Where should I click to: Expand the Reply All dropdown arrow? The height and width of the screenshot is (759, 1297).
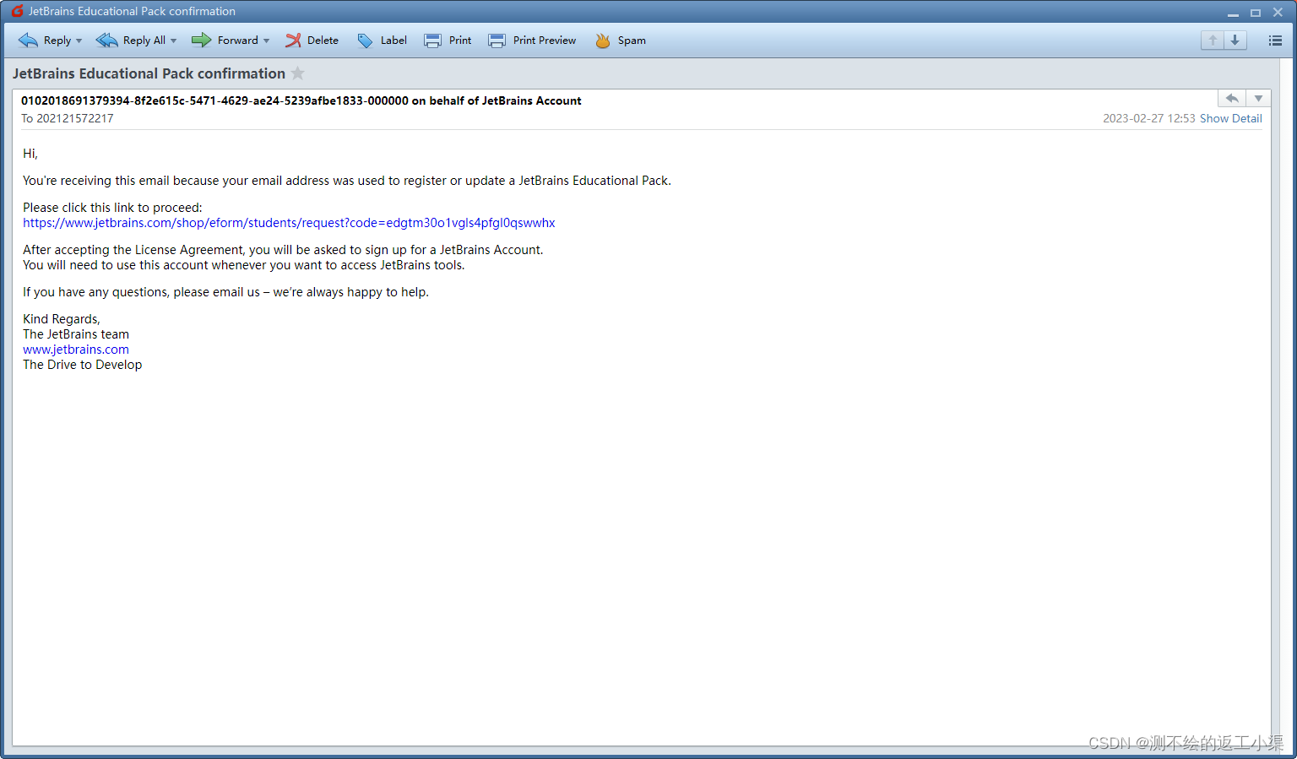point(174,41)
